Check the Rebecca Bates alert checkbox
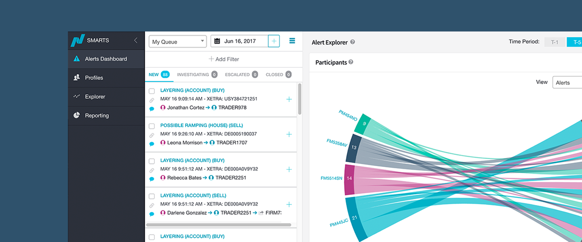Image resolution: width=582 pixels, height=242 pixels. tap(152, 161)
